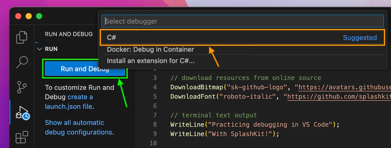Open the Search view icon

[22, 62]
